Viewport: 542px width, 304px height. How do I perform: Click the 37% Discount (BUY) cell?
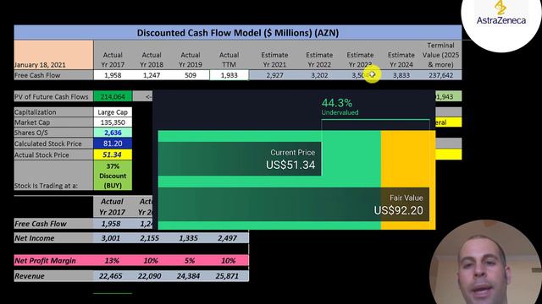coord(113,176)
